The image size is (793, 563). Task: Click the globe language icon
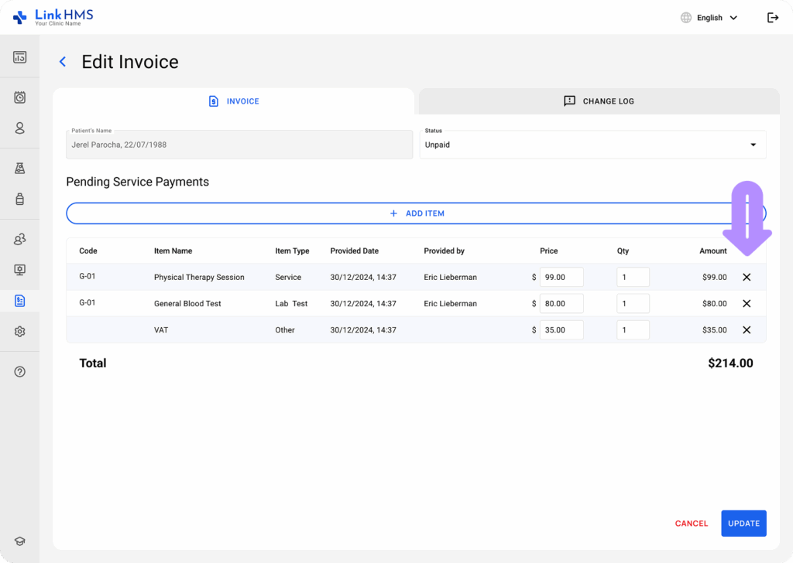point(686,18)
